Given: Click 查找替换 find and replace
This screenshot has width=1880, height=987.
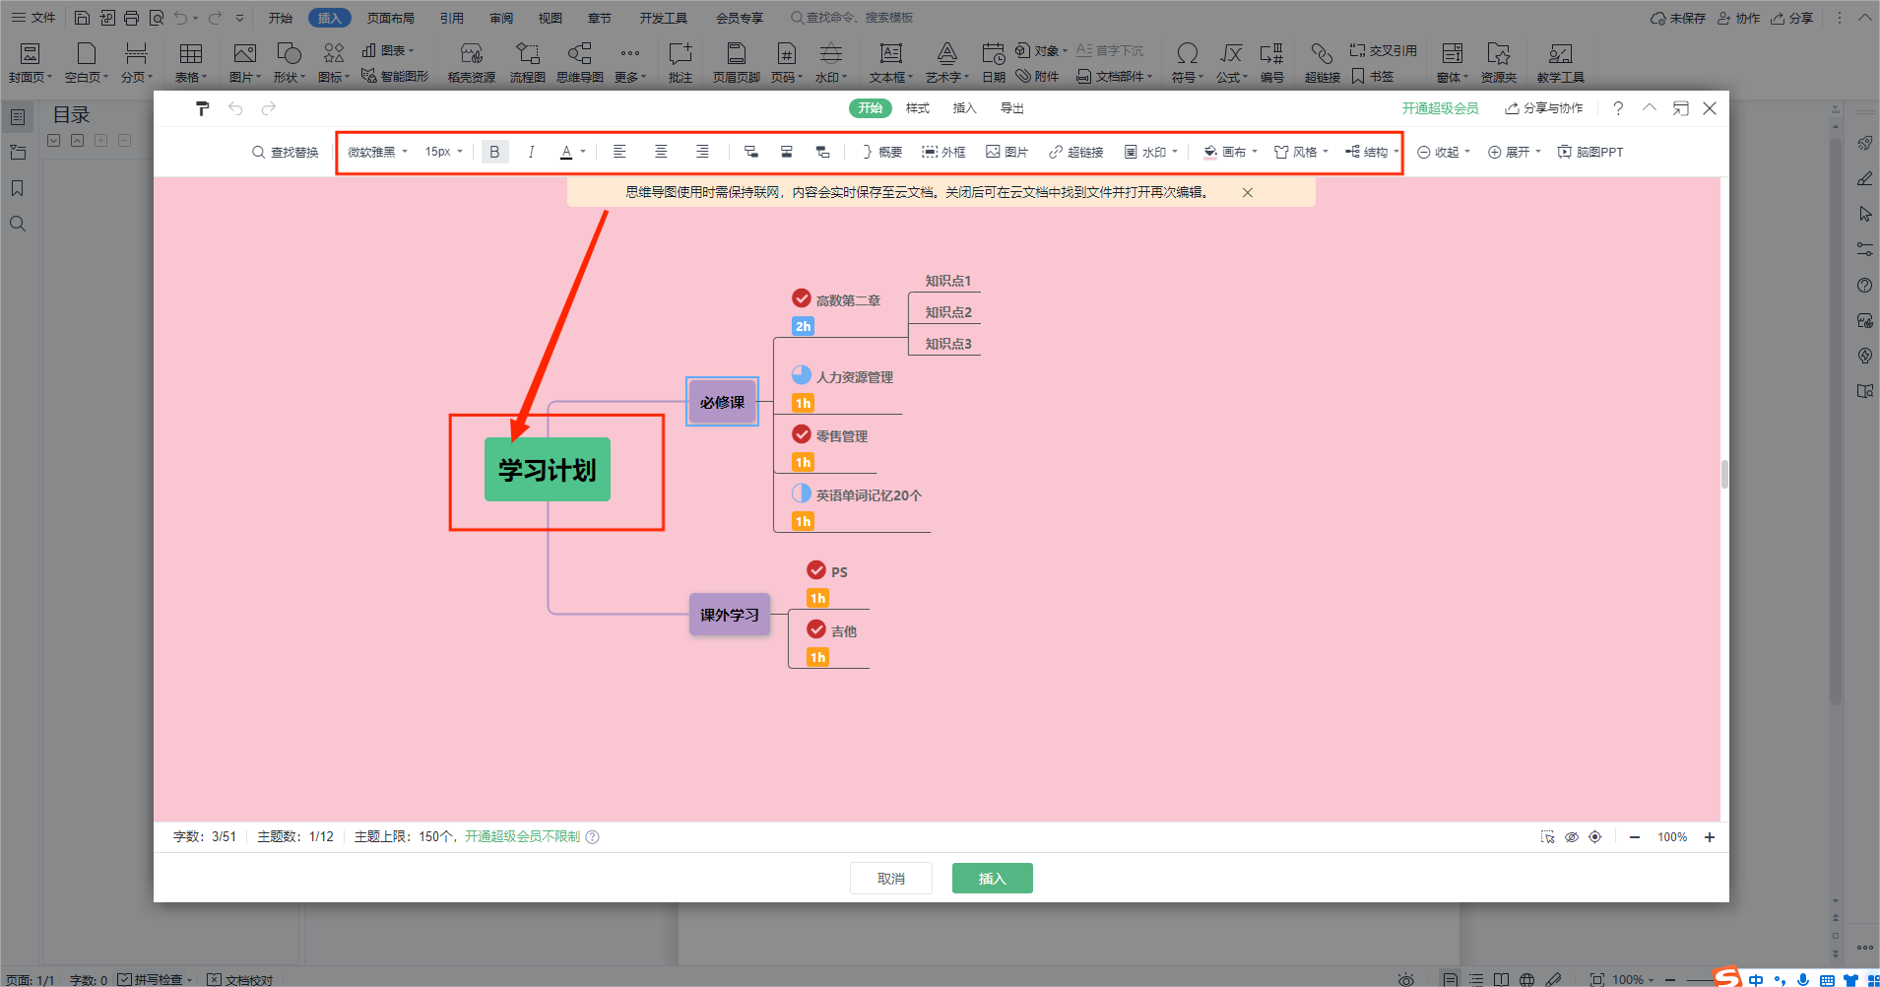Looking at the screenshot, I should click(286, 152).
